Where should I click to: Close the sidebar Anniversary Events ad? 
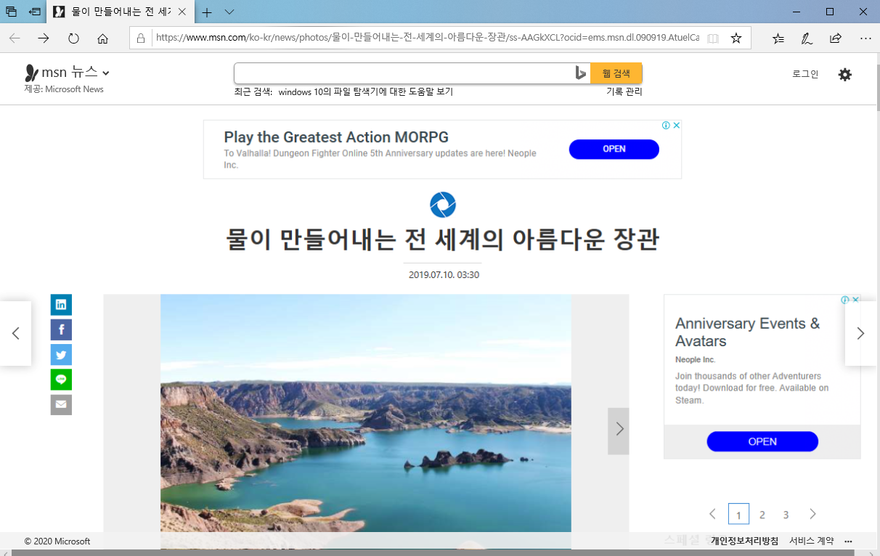pyautogui.click(x=855, y=300)
